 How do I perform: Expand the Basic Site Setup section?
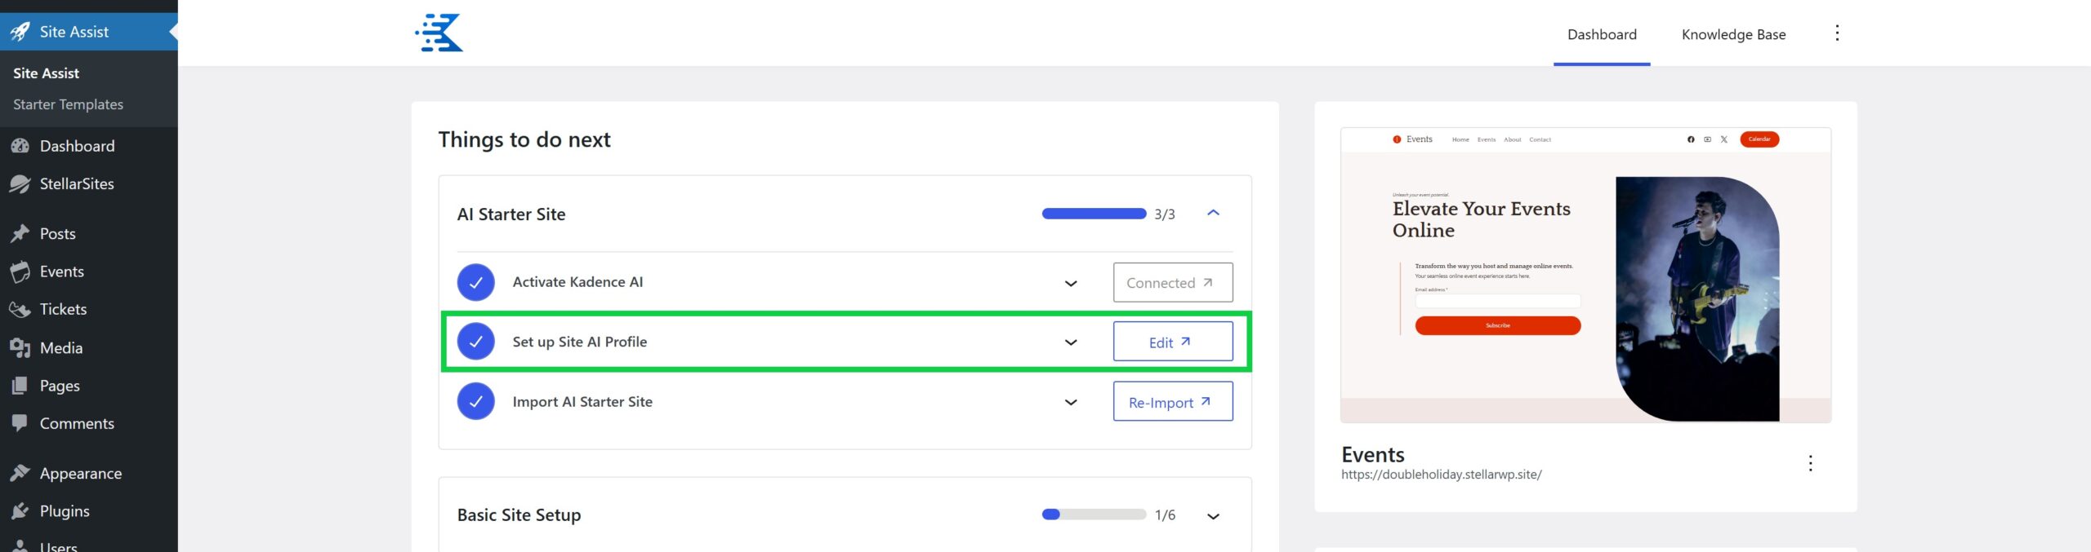click(x=1213, y=515)
